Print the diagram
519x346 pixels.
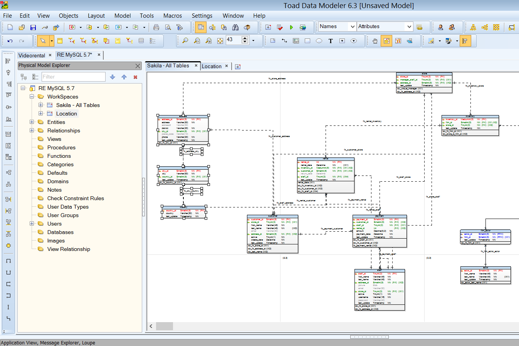click(x=156, y=27)
